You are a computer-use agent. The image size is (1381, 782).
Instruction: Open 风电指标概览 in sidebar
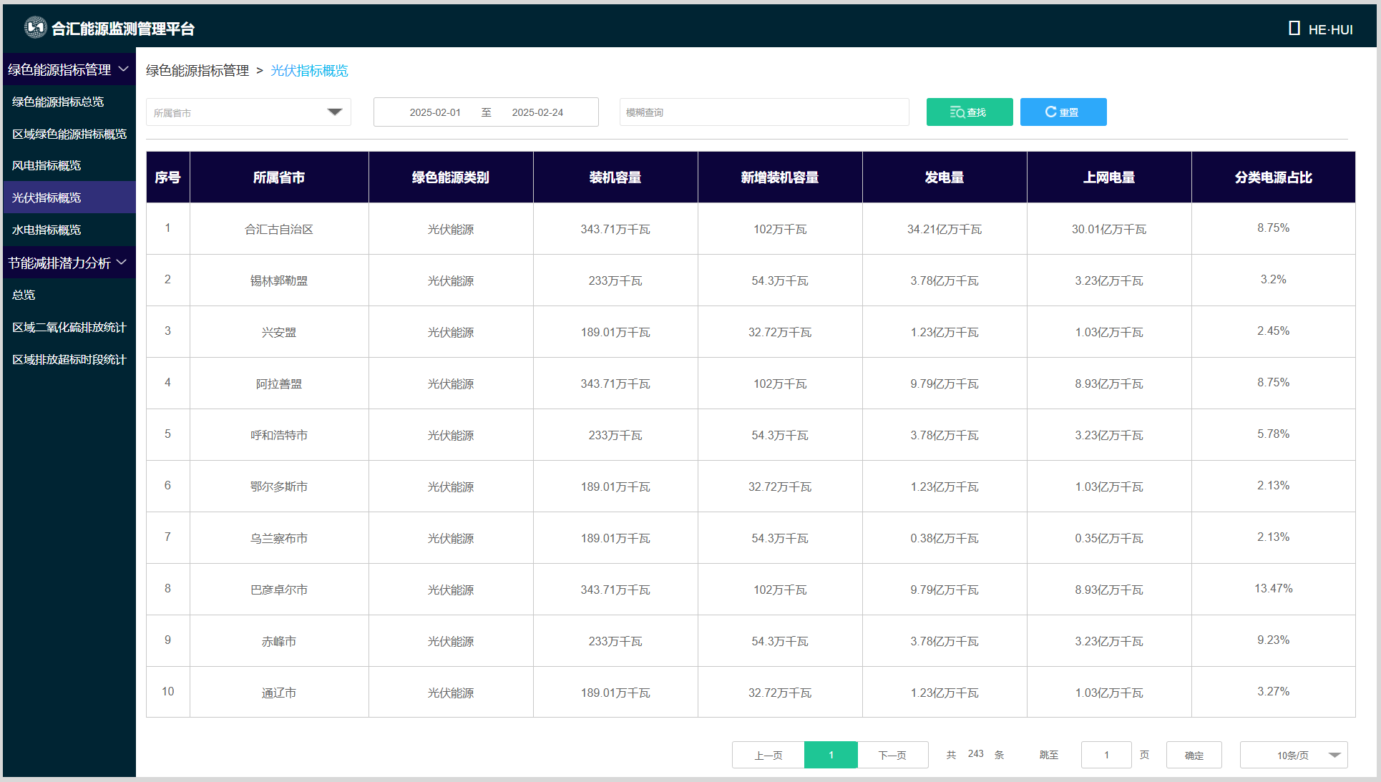[x=47, y=166]
